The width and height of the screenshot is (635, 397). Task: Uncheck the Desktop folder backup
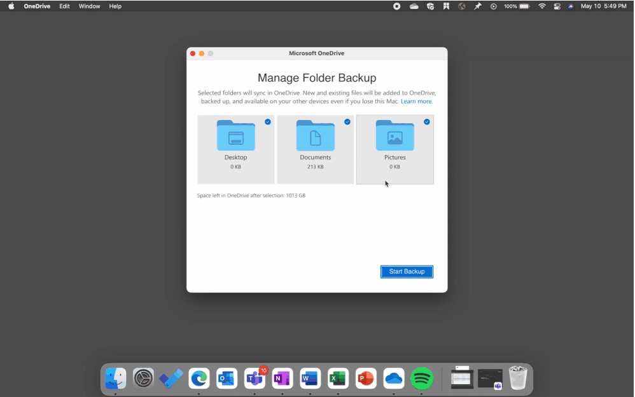click(268, 122)
